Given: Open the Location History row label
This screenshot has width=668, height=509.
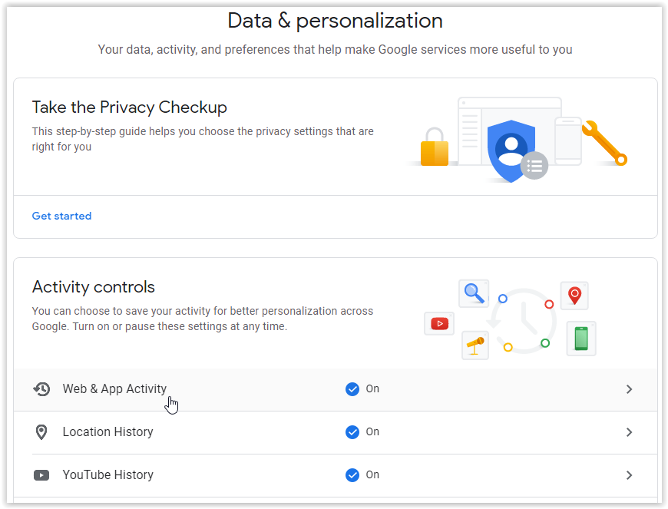Looking at the screenshot, I should coord(107,432).
